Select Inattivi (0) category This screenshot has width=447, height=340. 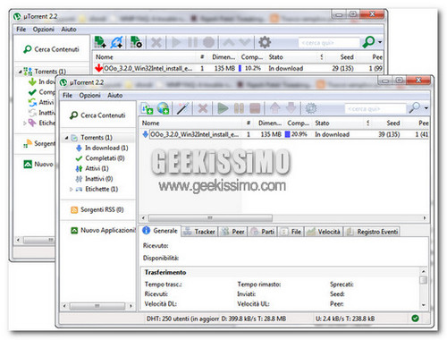(94, 179)
